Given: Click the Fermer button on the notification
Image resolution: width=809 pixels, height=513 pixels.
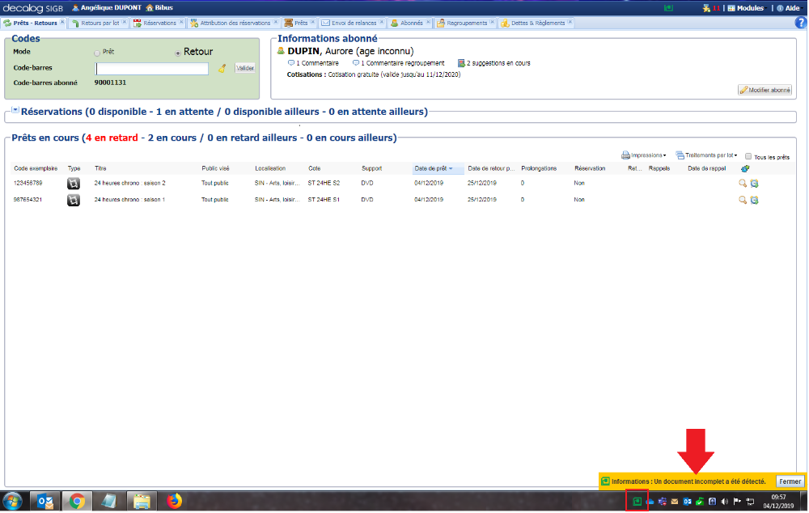Looking at the screenshot, I should coord(789,481).
